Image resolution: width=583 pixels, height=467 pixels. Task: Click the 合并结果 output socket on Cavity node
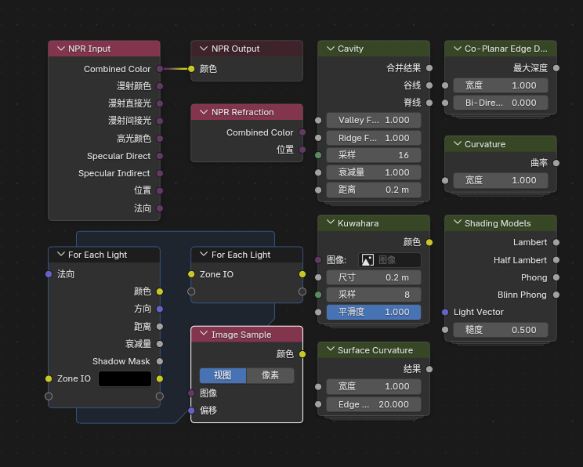tap(429, 68)
